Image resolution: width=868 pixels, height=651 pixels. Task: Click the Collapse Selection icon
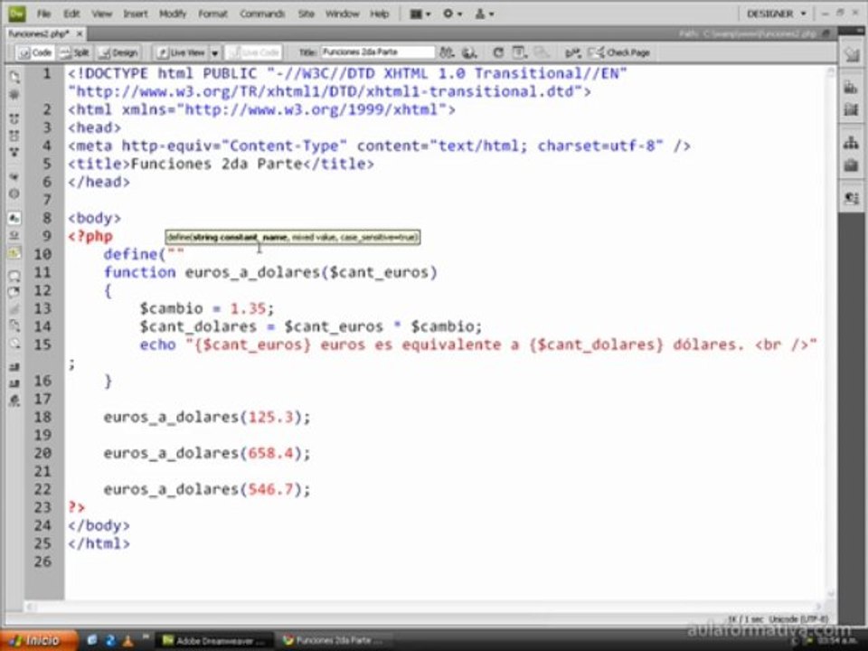[14, 136]
